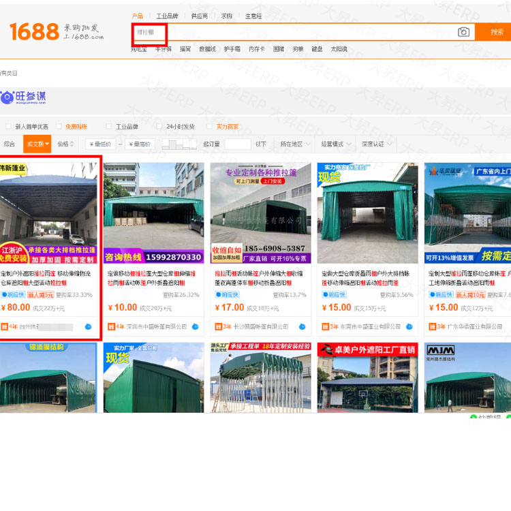Enable the 实力商家 checkbox
The height and width of the screenshot is (511, 511).
point(210,127)
